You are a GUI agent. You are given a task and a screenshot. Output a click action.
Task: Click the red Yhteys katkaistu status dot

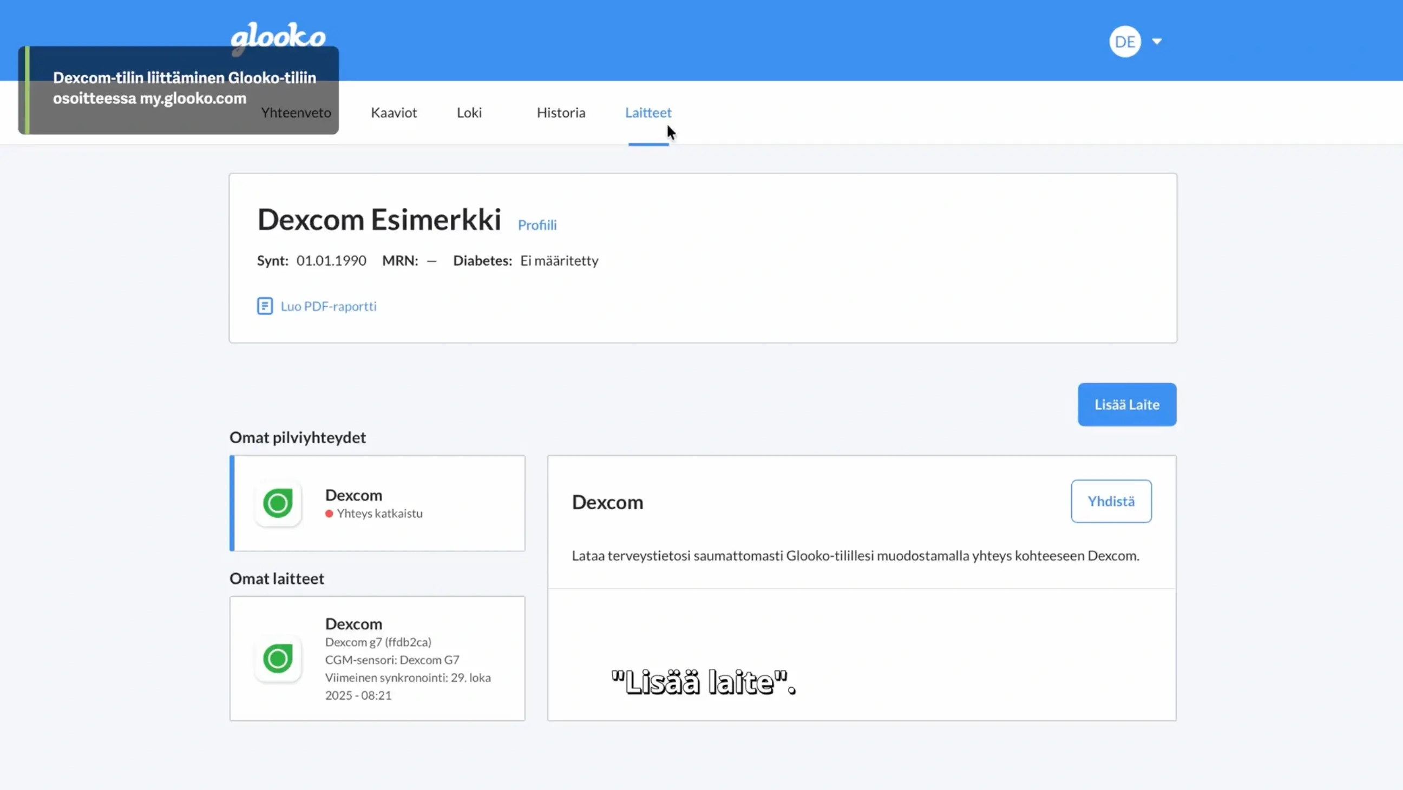pos(329,513)
